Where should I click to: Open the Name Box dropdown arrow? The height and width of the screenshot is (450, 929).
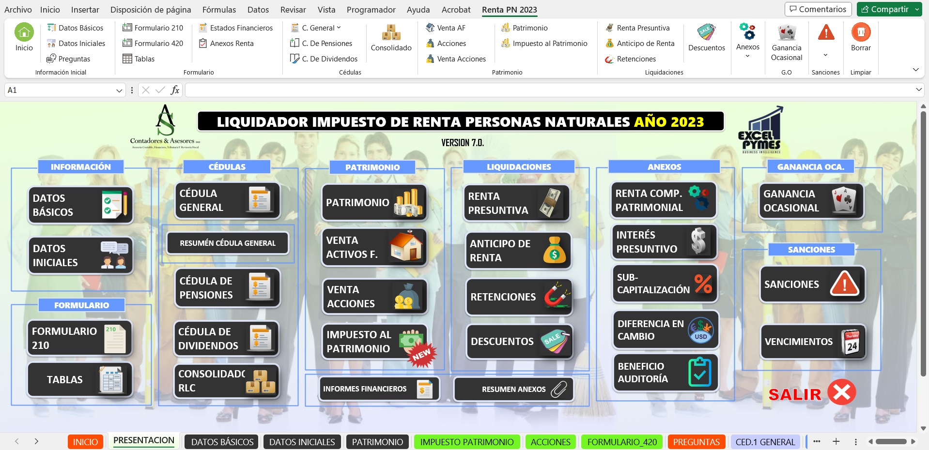click(x=119, y=90)
